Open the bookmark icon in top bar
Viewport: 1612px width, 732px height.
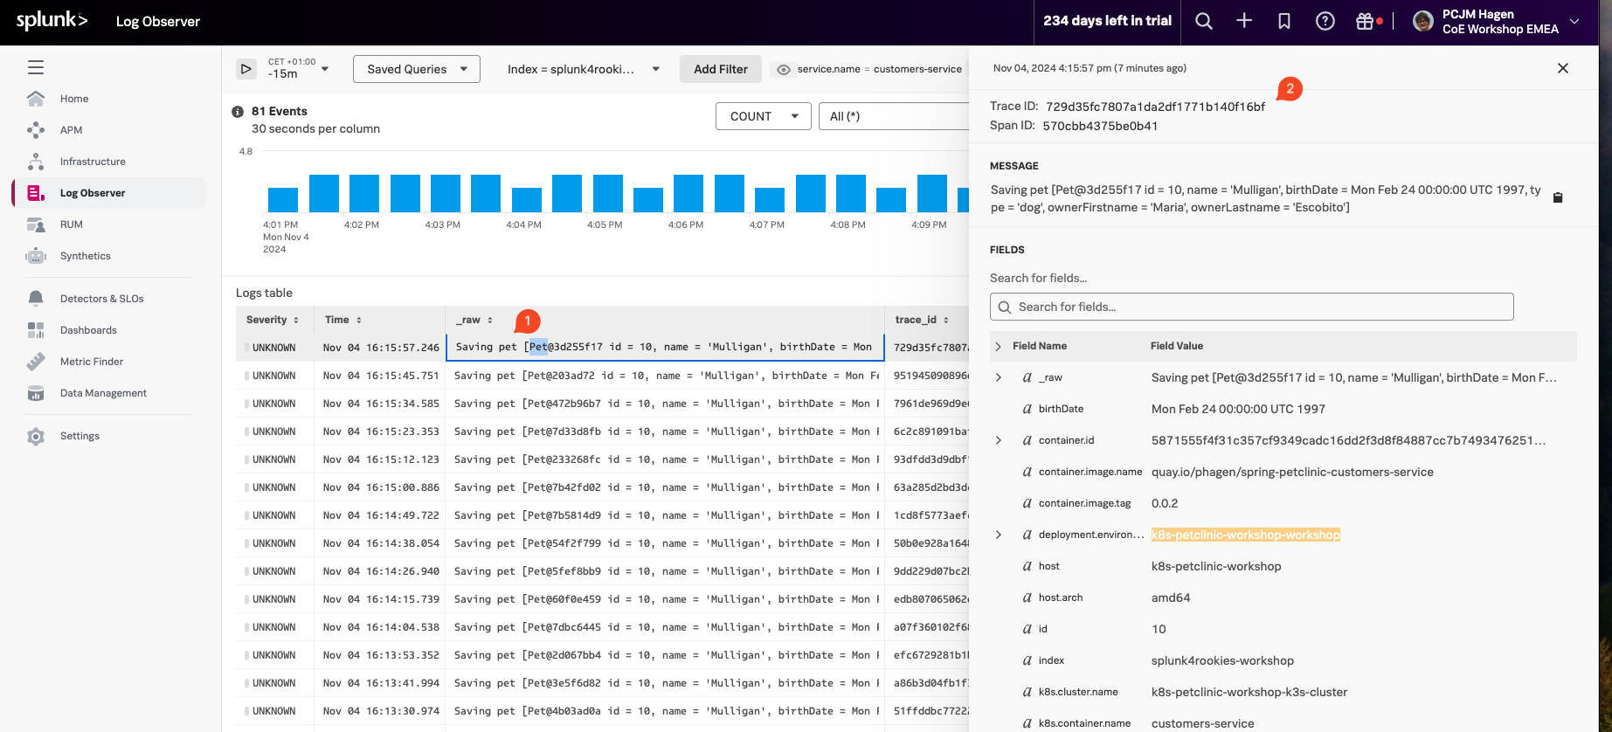[x=1284, y=21]
